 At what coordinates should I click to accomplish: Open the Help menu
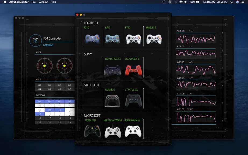coord(53,2)
